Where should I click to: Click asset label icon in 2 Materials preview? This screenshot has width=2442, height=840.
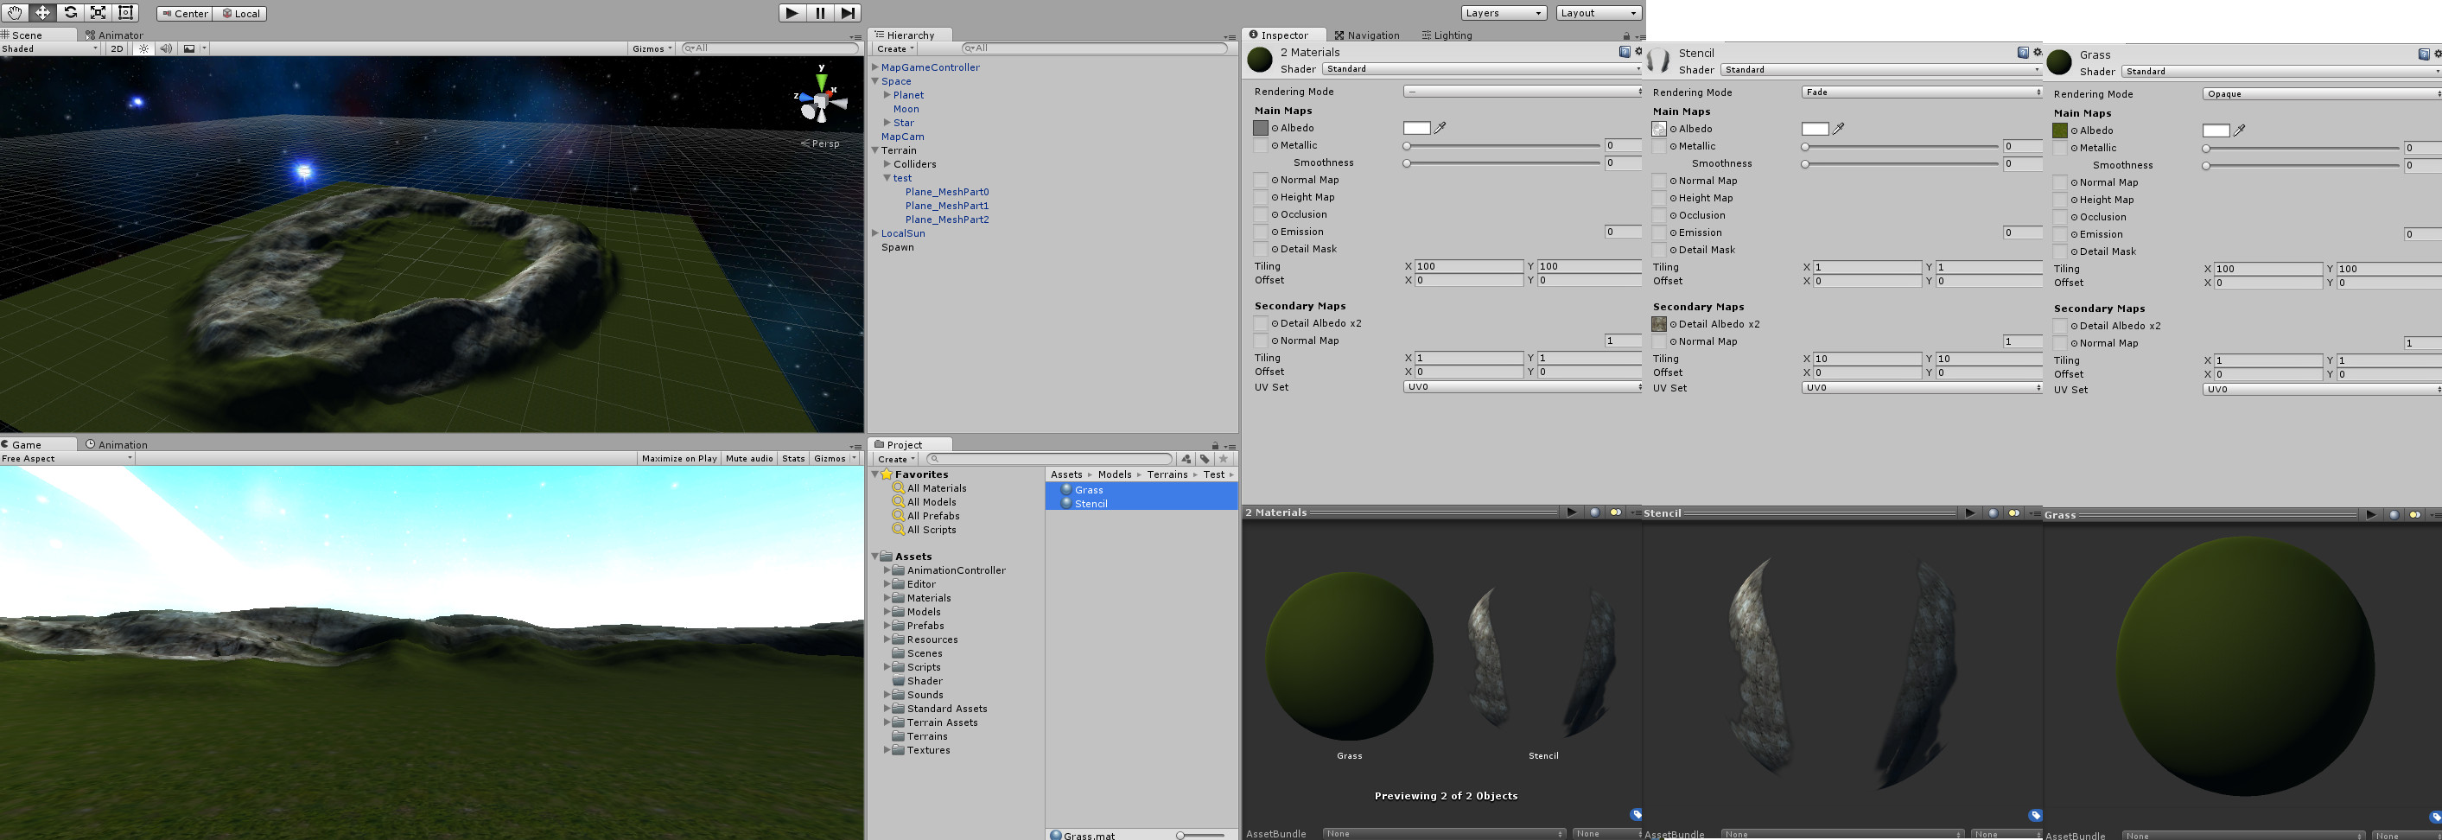coord(1637,814)
